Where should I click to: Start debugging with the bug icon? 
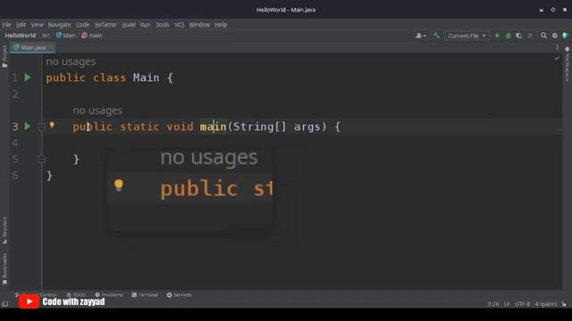509,36
